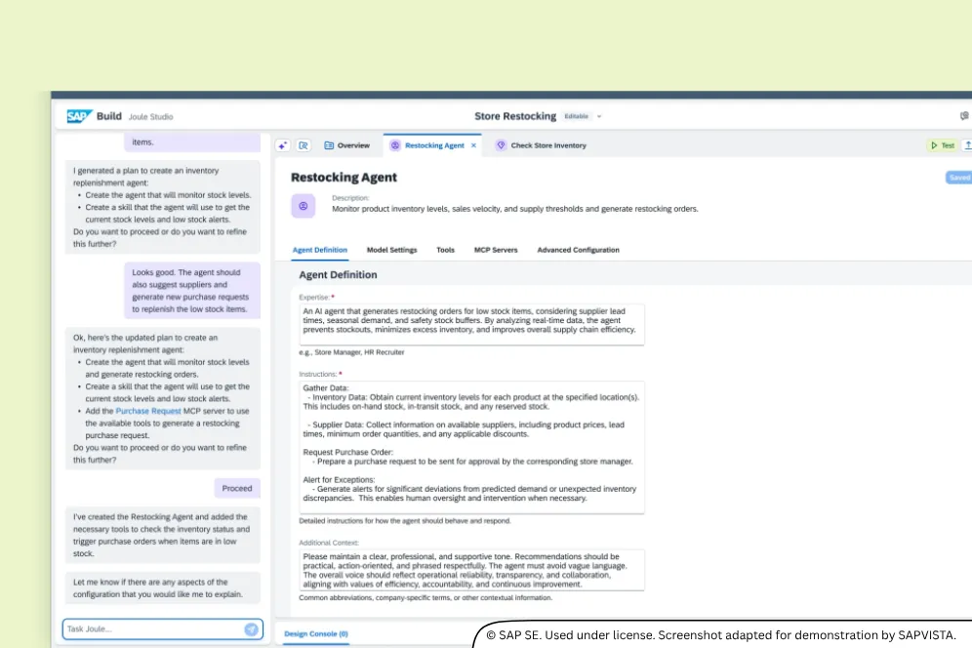
Task: Click 'Let me know if there are' message
Action: [163, 587]
